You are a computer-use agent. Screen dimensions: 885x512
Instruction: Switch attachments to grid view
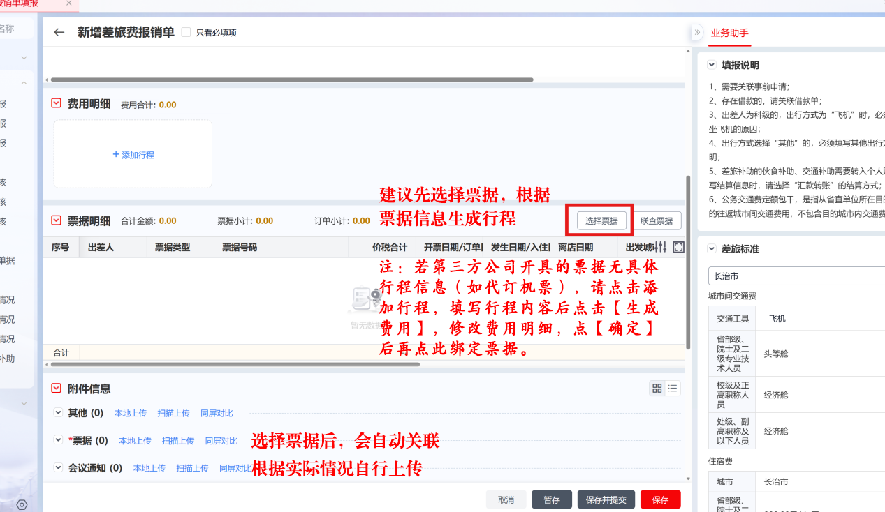[657, 389]
